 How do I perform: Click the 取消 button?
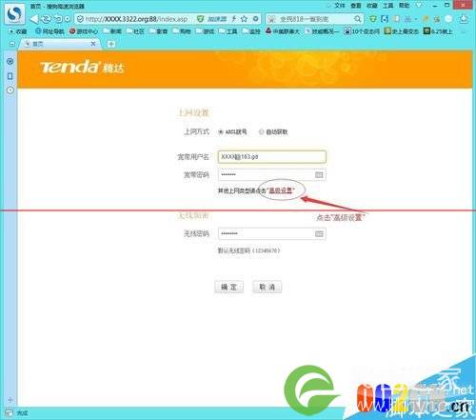[x=267, y=287]
